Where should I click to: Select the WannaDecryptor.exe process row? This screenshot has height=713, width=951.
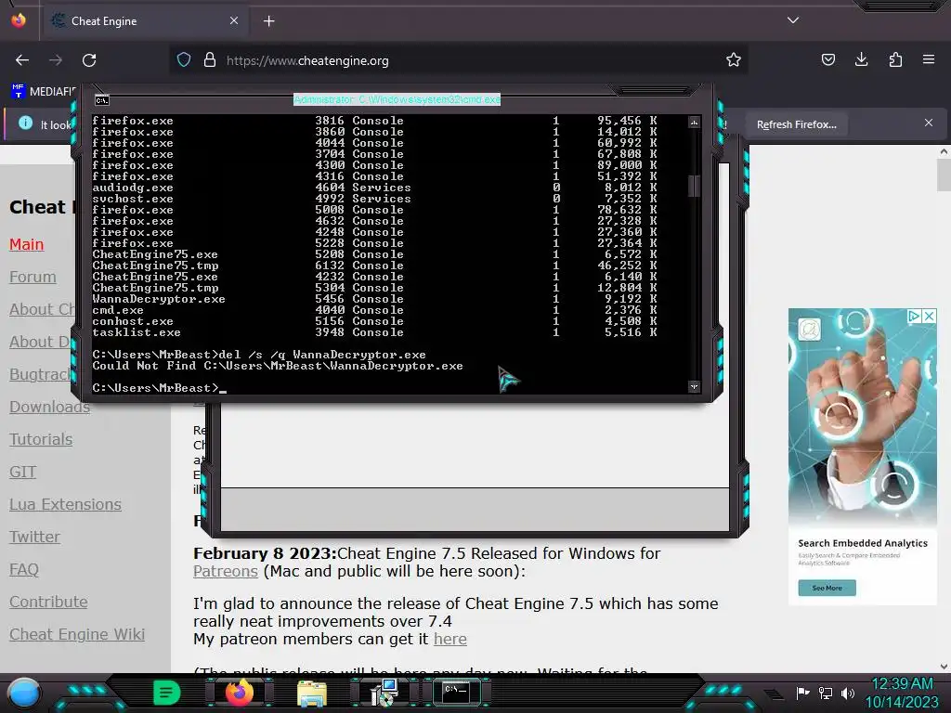click(x=374, y=299)
